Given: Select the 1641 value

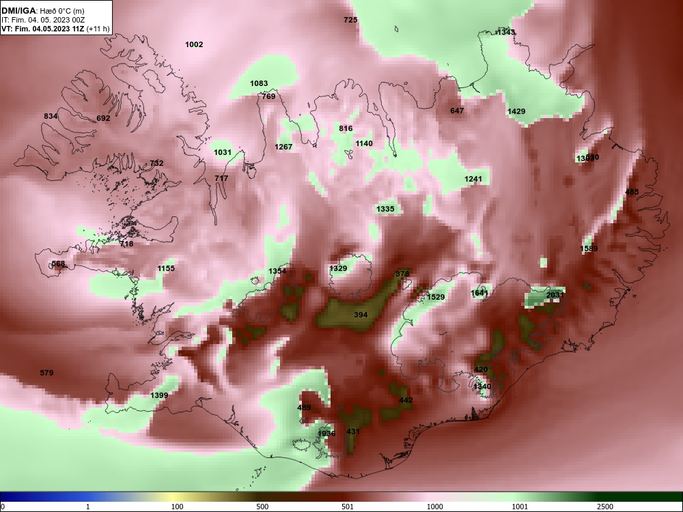Looking at the screenshot, I should click(x=479, y=293).
